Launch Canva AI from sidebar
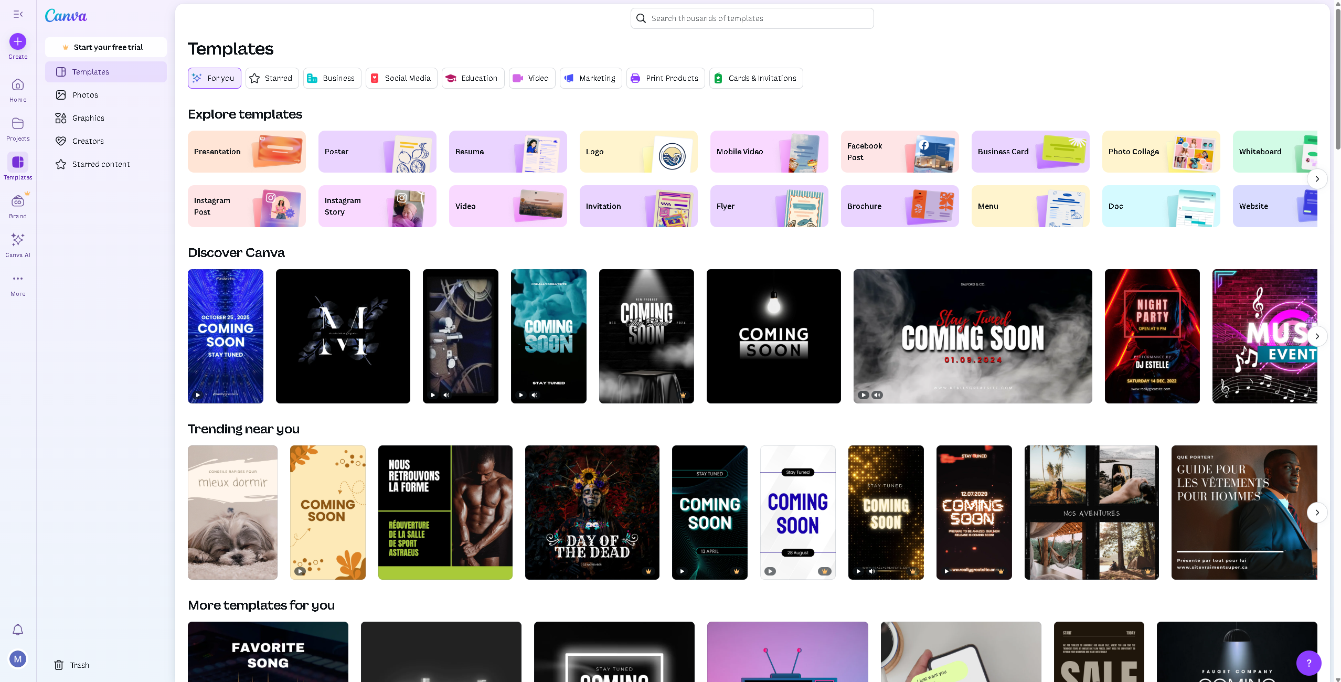This screenshot has height=682, width=1341. tap(18, 240)
